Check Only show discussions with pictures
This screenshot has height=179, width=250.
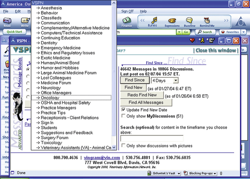123,145
